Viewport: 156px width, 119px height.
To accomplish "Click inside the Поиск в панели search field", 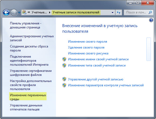I will [136, 12].
